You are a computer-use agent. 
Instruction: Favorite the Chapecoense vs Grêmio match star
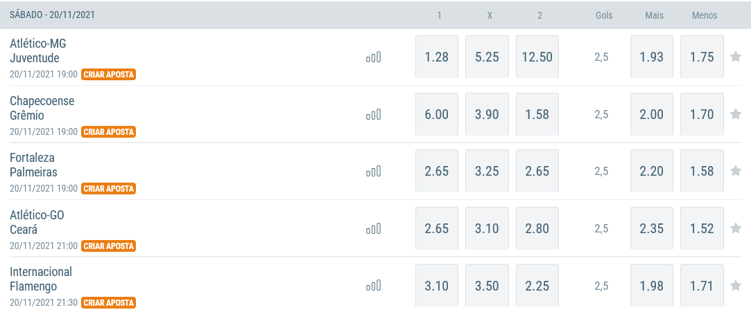click(x=736, y=113)
